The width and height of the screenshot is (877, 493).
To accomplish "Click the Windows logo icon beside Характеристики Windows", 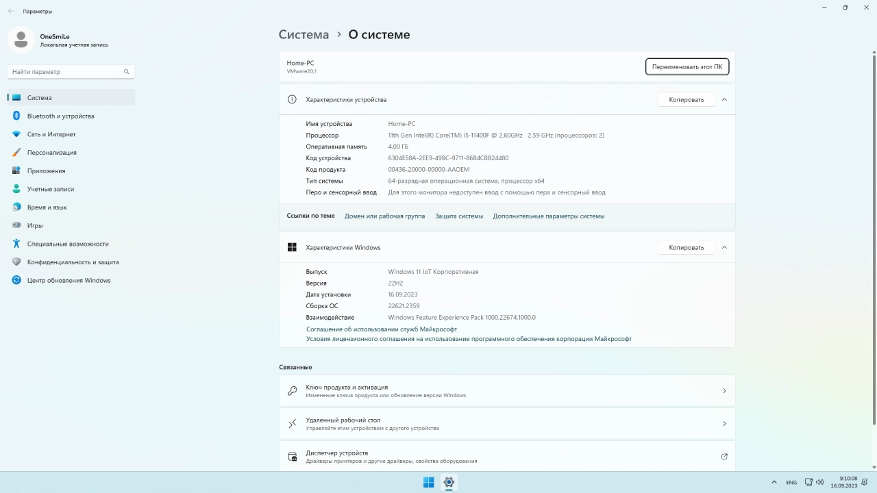I will [x=292, y=247].
